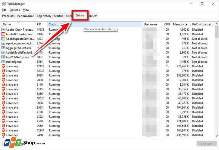Click the 273,268 K memory value

pyautogui.click(x=183, y=66)
